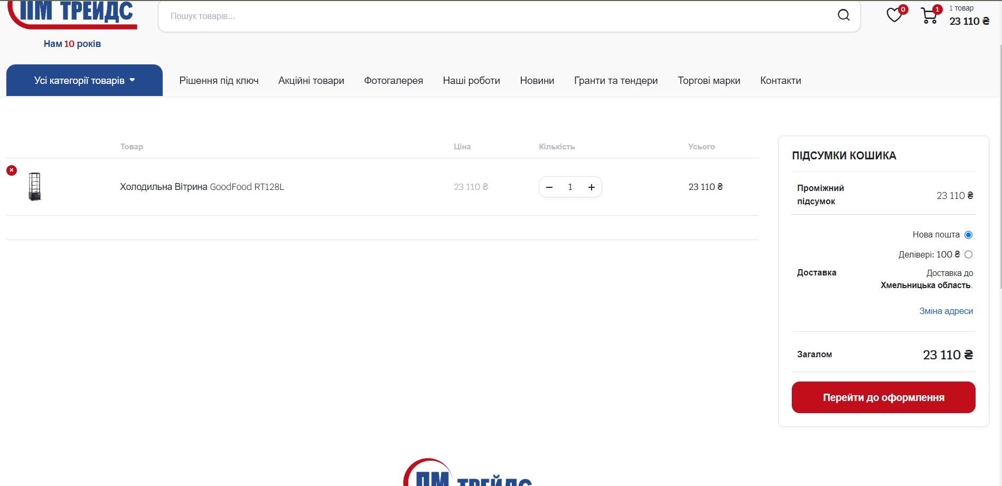Screen dimensions: 1002x486
Task: Open the wishlist heart icon
Action: point(894,15)
